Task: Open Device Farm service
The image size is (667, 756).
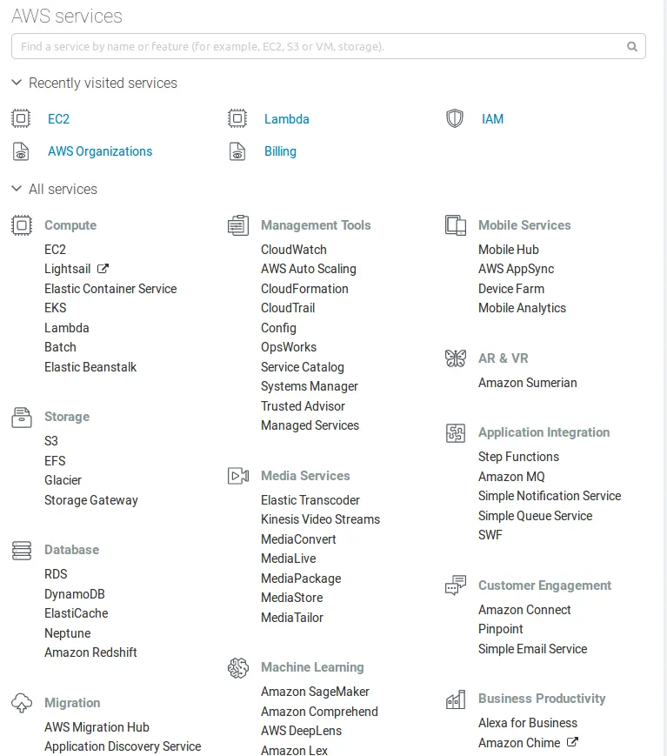Action: 511,288
